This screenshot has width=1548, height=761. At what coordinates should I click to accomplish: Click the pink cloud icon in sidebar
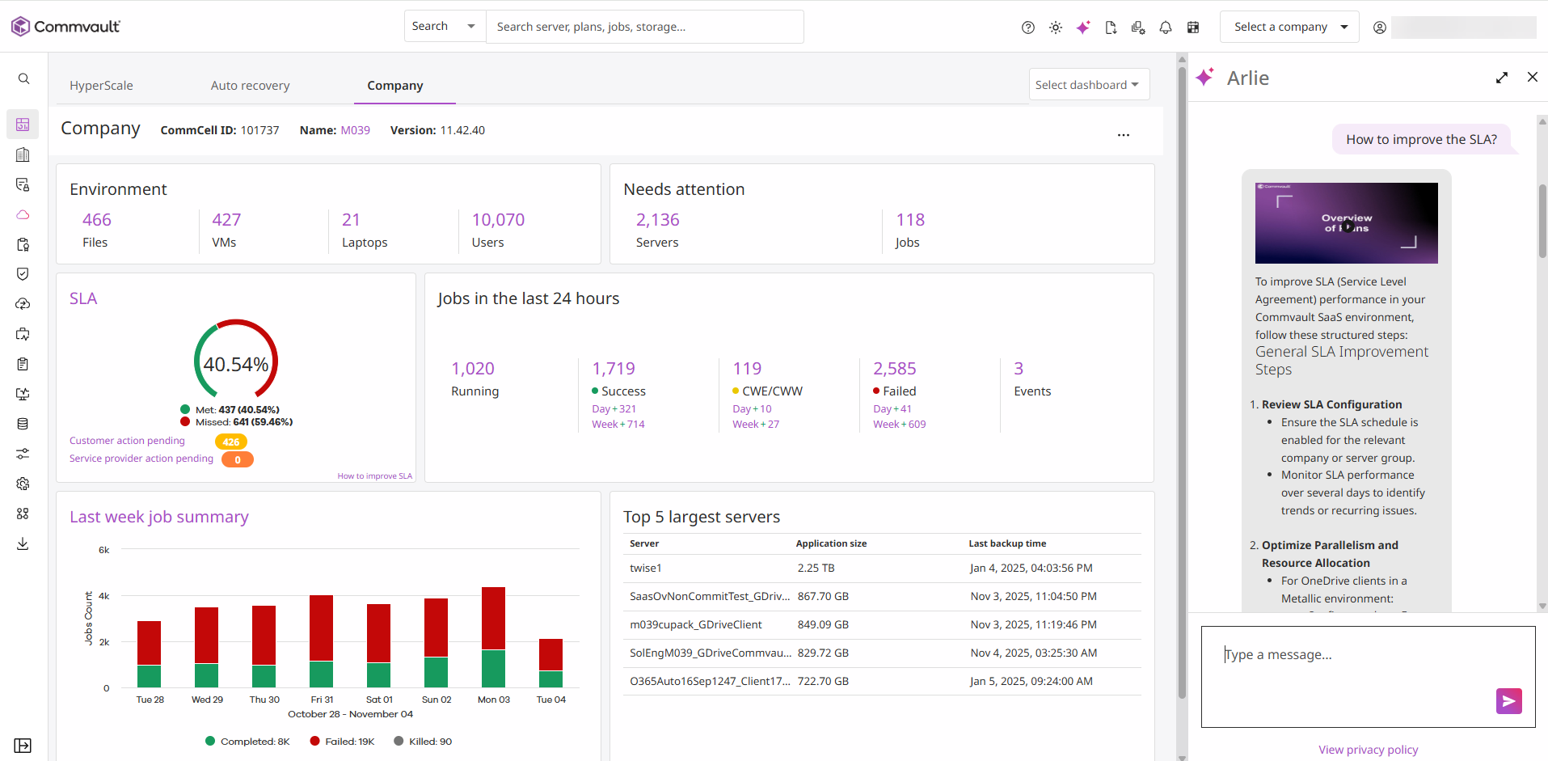[23, 214]
